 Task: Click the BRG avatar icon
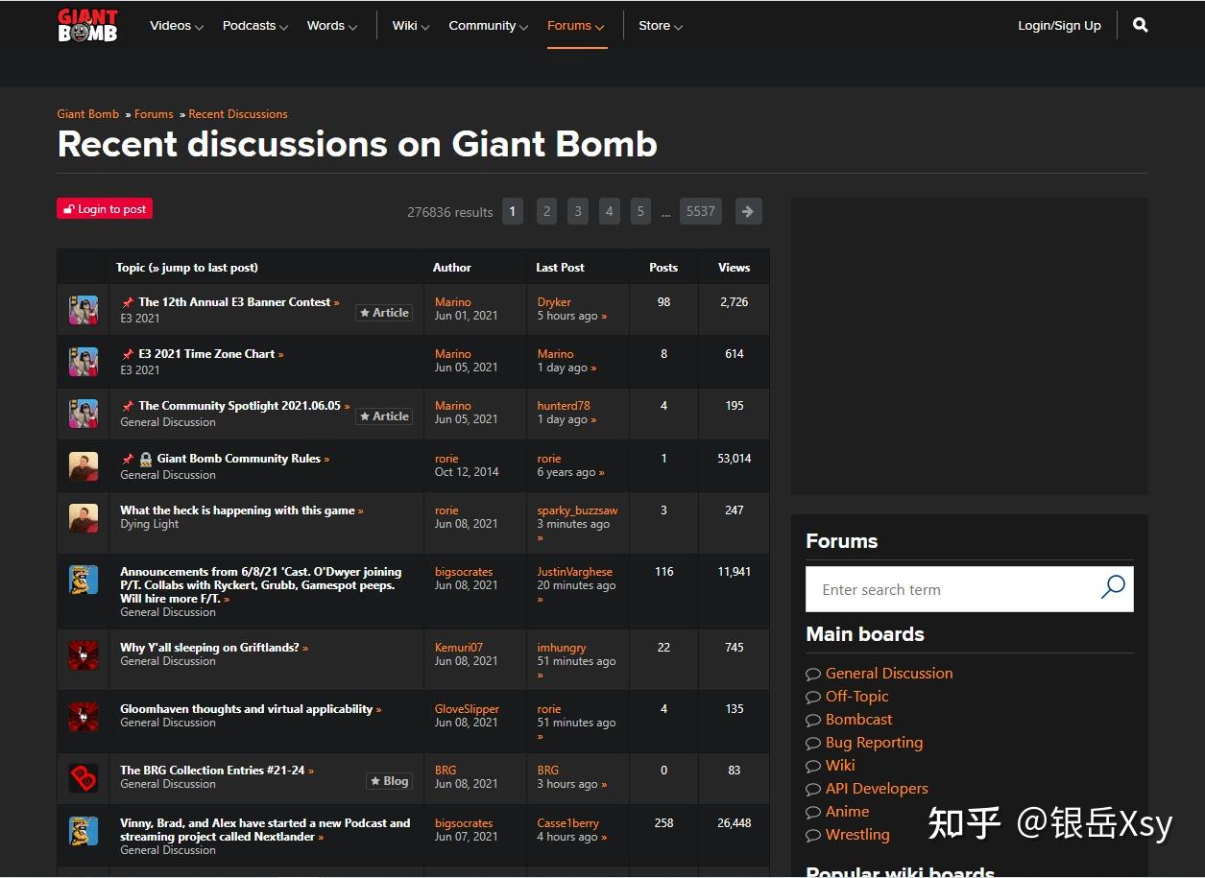click(x=84, y=777)
